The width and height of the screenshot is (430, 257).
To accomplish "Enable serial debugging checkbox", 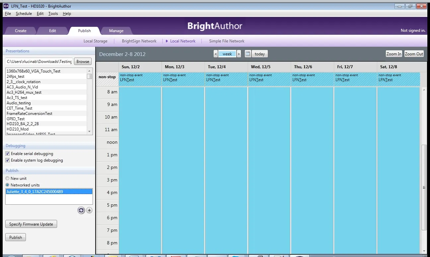I will pyautogui.click(x=8, y=154).
